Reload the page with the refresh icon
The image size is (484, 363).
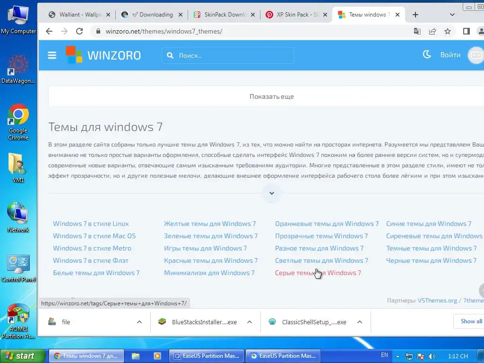[x=79, y=31]
